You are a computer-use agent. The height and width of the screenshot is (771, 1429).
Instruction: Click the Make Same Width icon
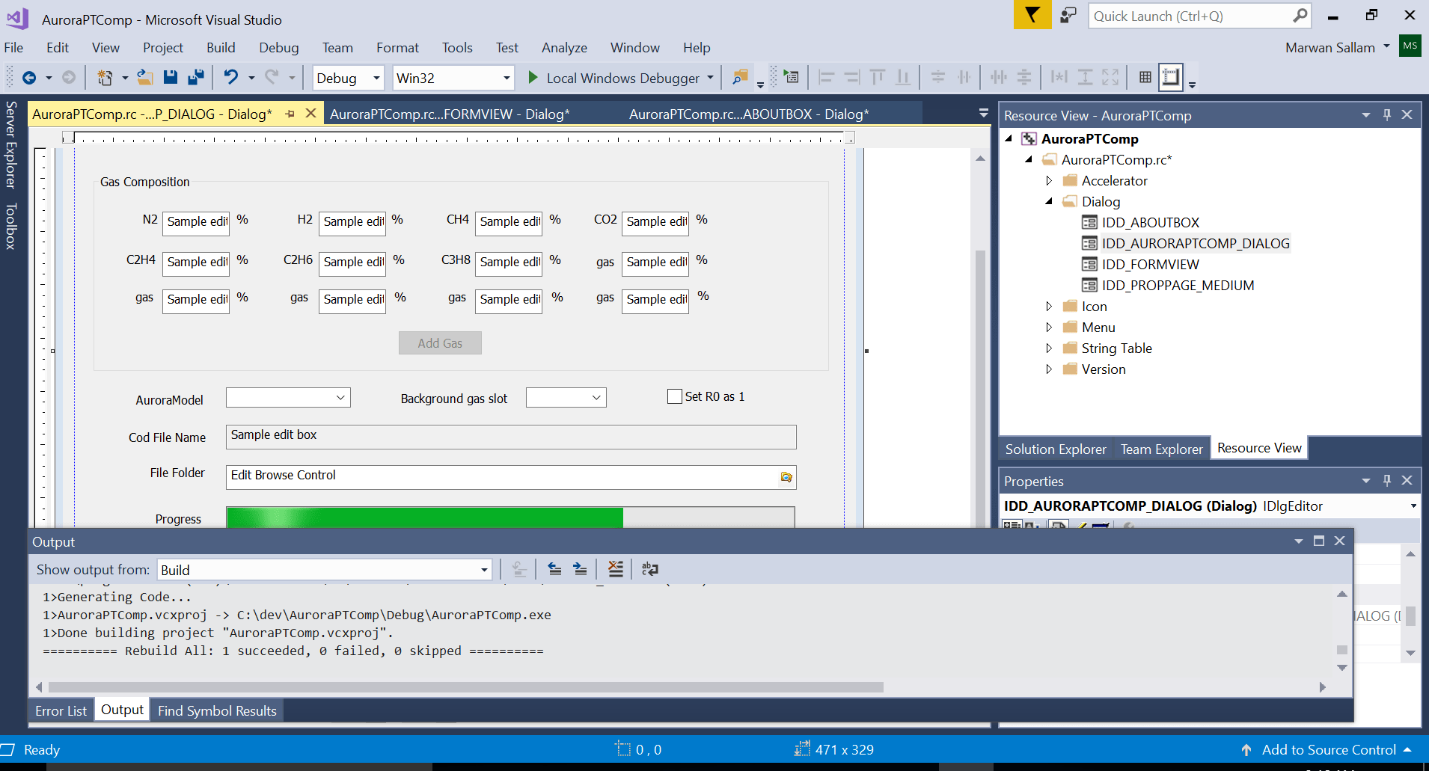pos(1059,77)
